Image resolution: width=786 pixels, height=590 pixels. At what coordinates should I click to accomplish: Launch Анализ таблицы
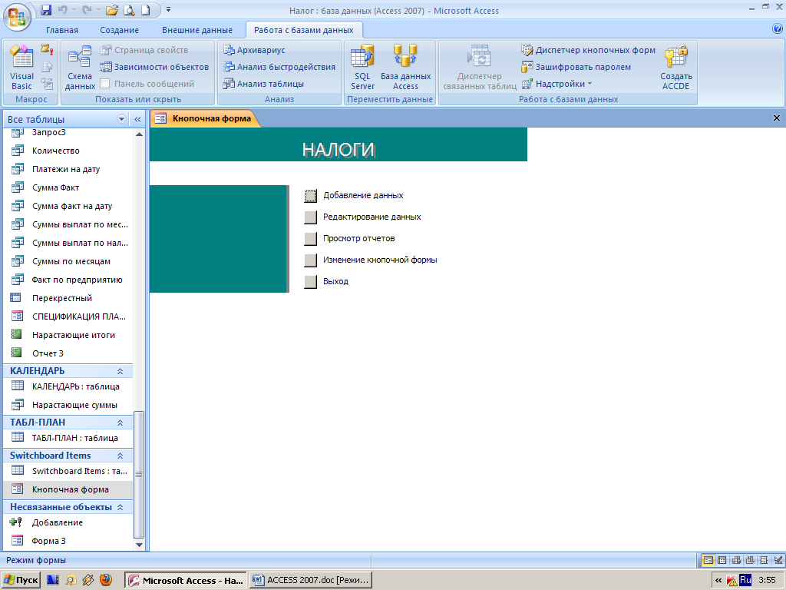click(x=264, y=84)
